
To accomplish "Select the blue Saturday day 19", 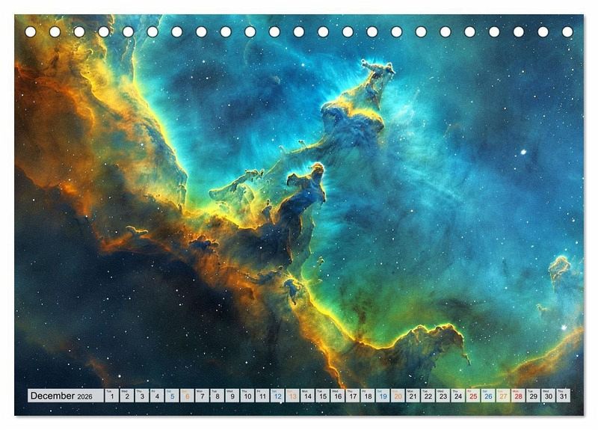I will (383, 396).
